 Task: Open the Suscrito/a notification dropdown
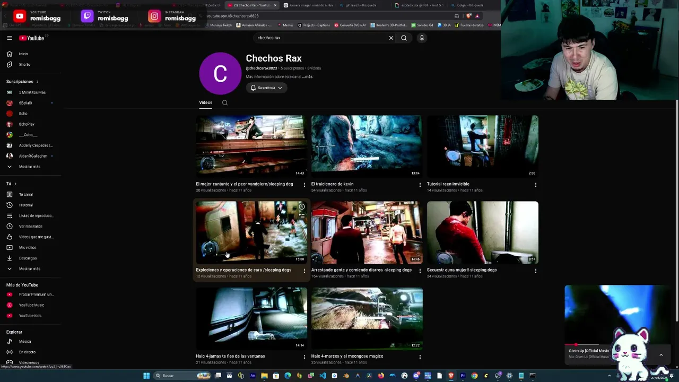(x=266, y=88)
